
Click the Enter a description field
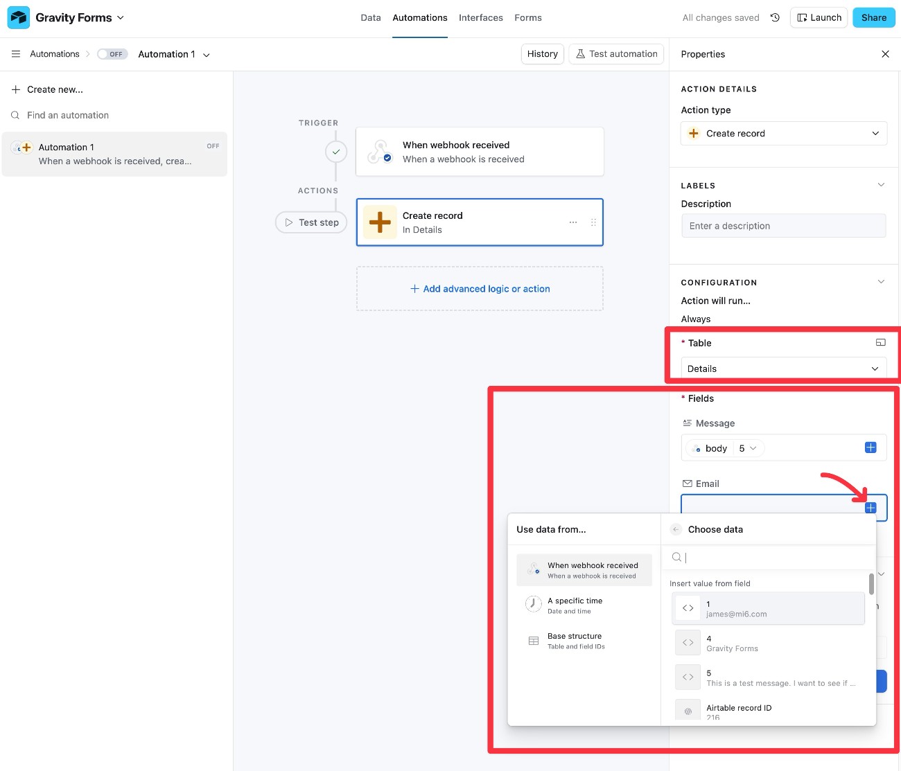783,226
